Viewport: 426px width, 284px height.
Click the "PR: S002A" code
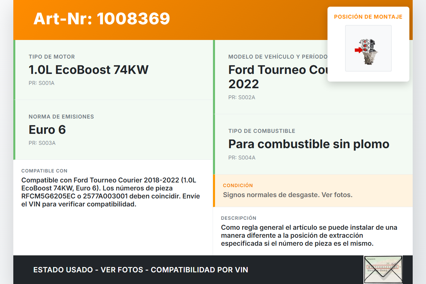[x=242, y=97]
